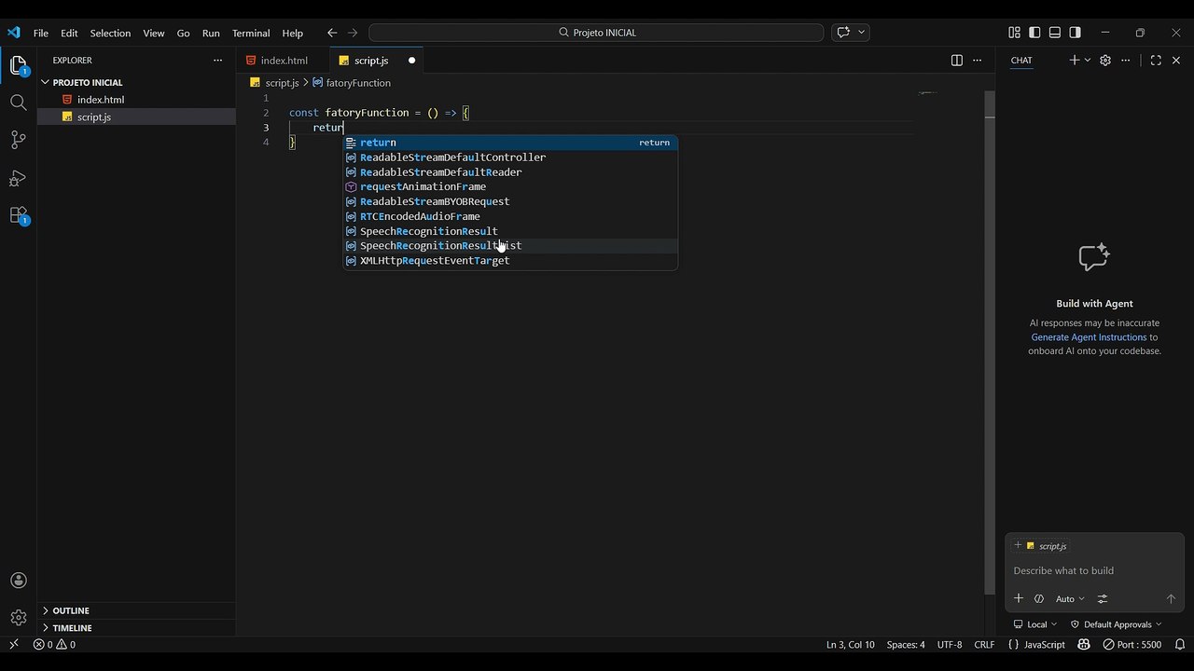The image size is (1194, 671).
Task: Select ReadableStreamDefaultController suggestion
Action: pos(510,157)
